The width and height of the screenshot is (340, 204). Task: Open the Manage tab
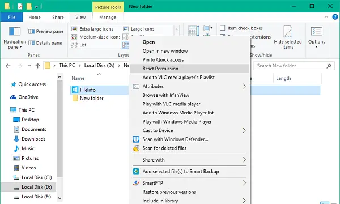click(108, 17)
